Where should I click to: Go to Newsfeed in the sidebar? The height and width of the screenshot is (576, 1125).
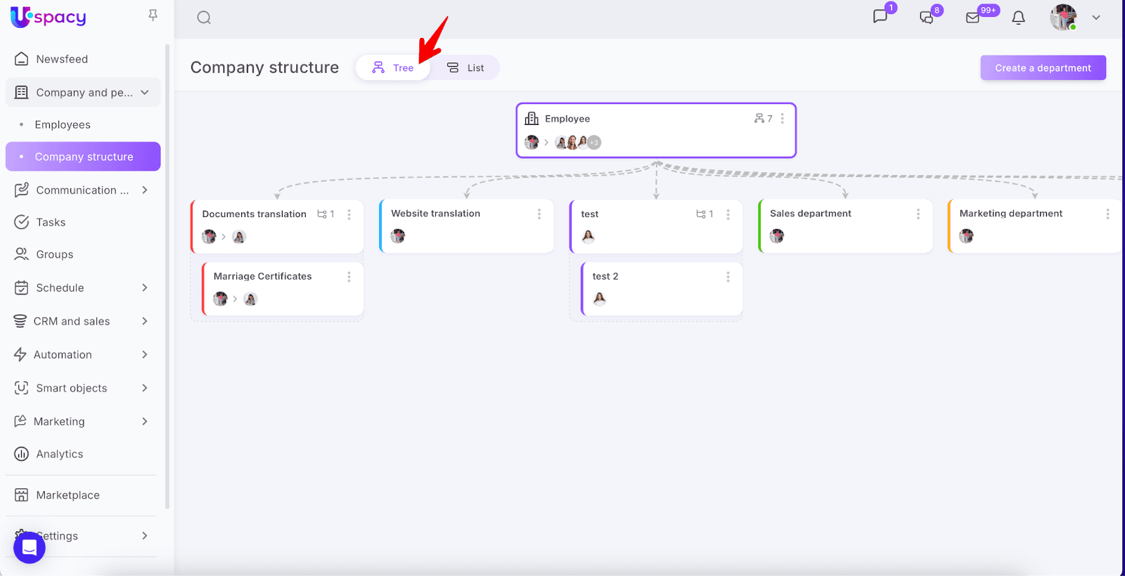pyautogui.click(x=62, y=59)
